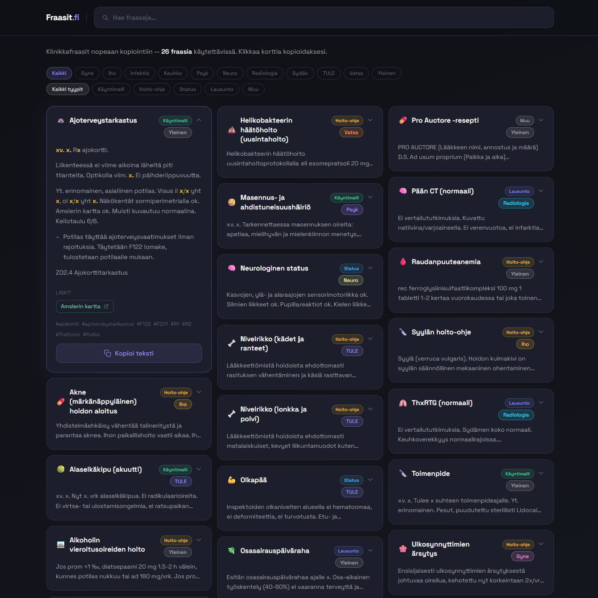
Task: Click the car icon on Ajoterveystarkastus card
Action: coord(61,121)
